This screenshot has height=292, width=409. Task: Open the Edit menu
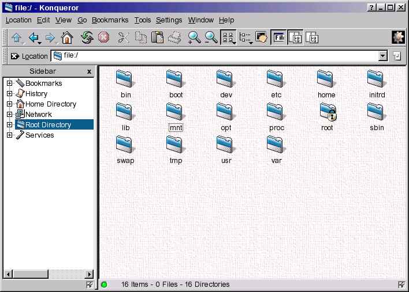[43, 20]
